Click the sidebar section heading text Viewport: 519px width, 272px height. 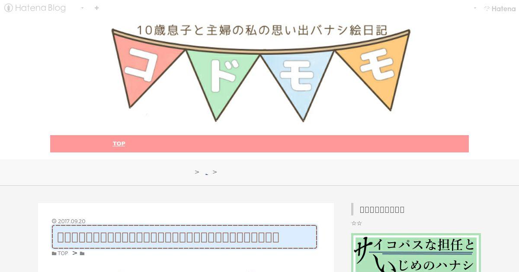tap(382, 209)
